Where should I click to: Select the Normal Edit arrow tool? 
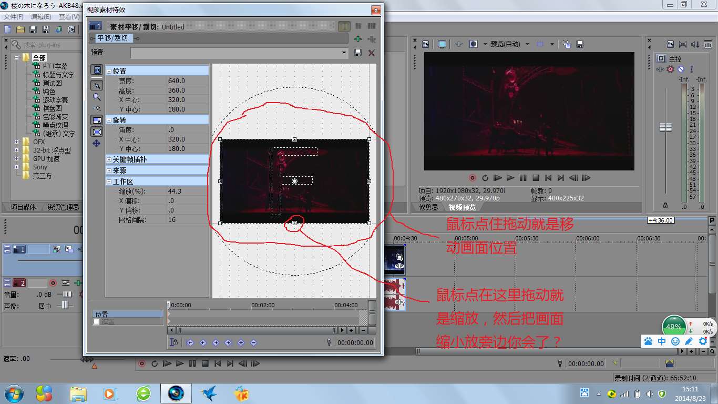point(97,85)
